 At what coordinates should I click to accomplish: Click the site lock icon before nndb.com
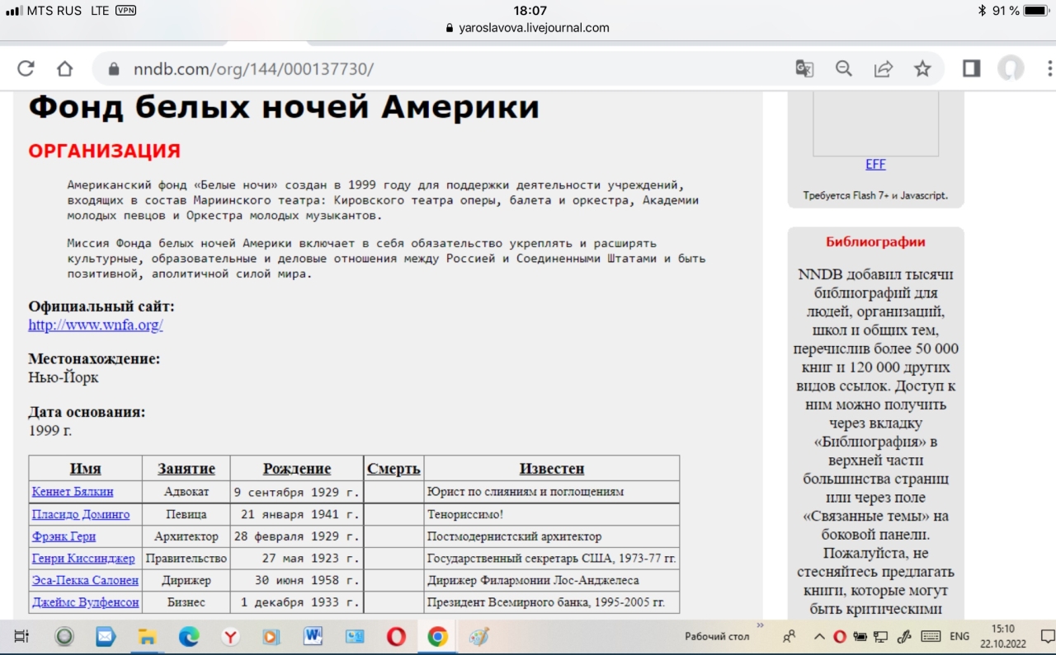click(114, 69)
